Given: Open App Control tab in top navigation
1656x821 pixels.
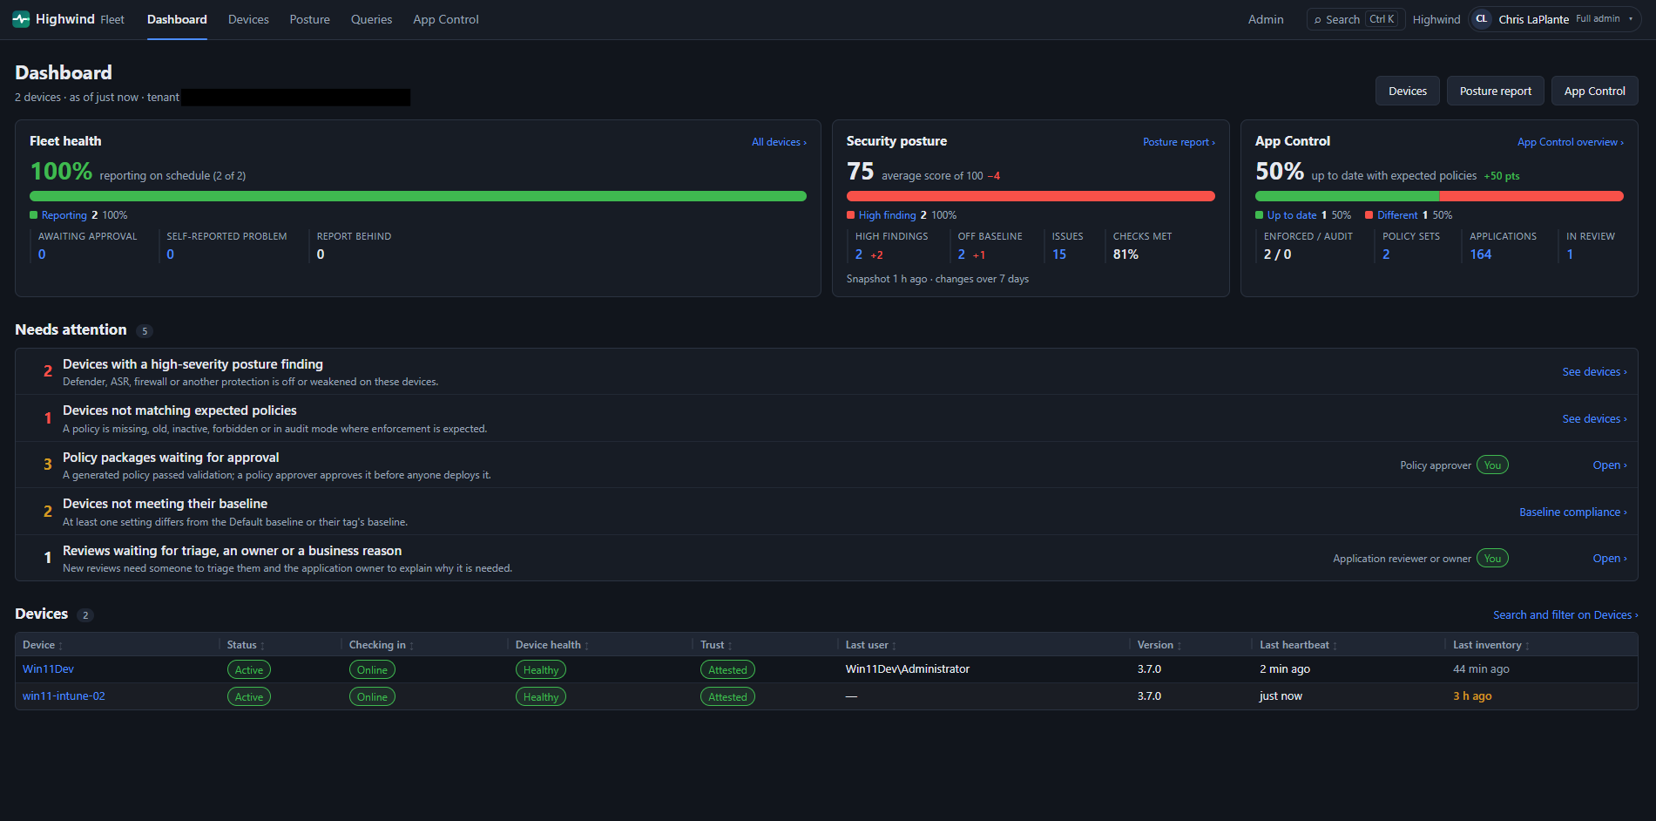Looking at the screenshot, I should coord(446,19).
